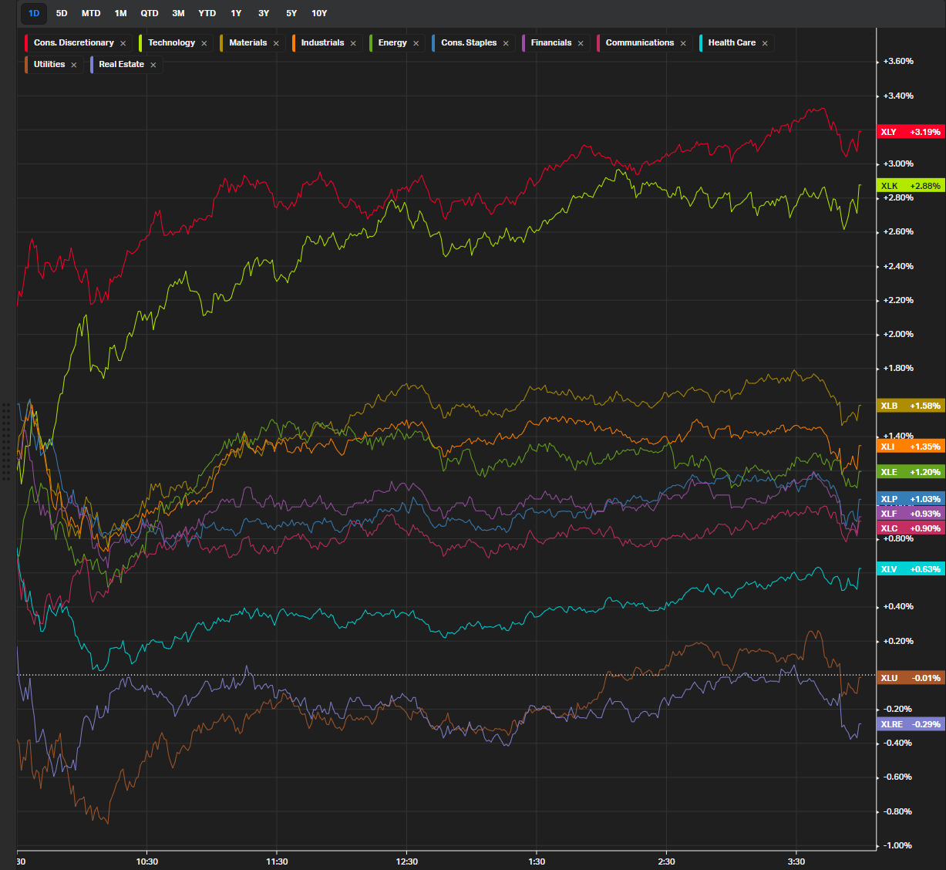This screenshot has height=870, width=946.
Task: Click the Utilities legend label
Action: 49,64
